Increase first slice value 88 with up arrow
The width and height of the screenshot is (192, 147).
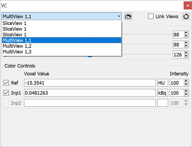point(186,33)
